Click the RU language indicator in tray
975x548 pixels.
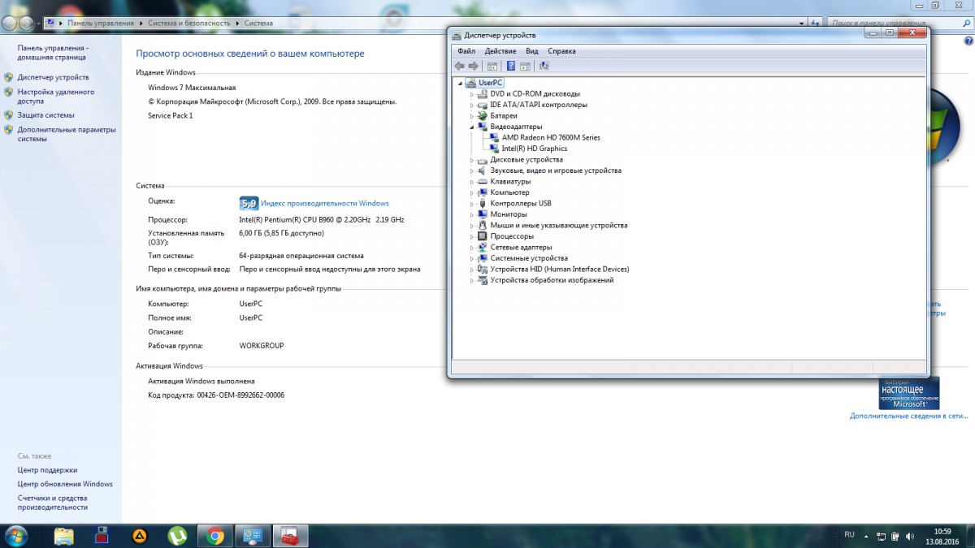[850, 535]
